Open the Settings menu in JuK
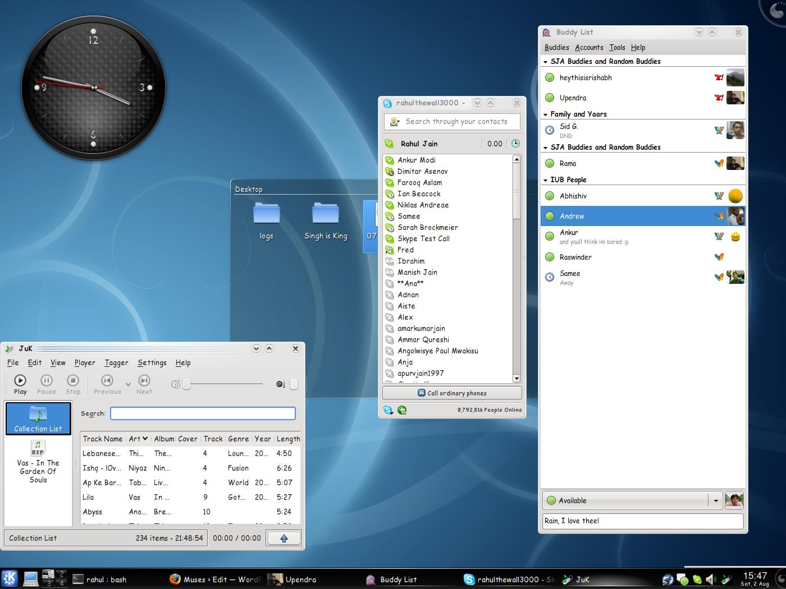Screen dimensions: 786x589 (x=152, y=363)
